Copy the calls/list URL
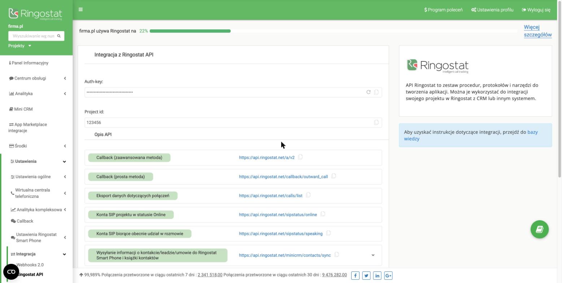562x283 pixels. click(308, 195)
